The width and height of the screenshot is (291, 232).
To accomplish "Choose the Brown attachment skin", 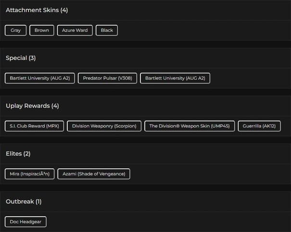I will pos(42,30).
